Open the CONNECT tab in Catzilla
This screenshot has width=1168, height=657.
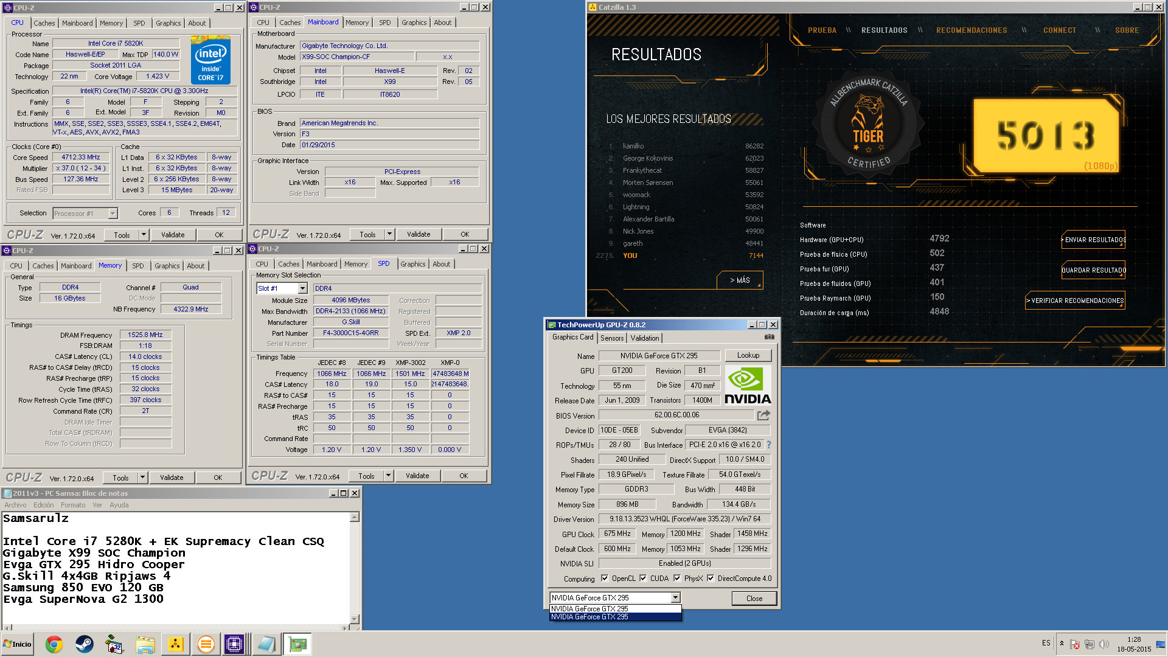(1060, 30)
